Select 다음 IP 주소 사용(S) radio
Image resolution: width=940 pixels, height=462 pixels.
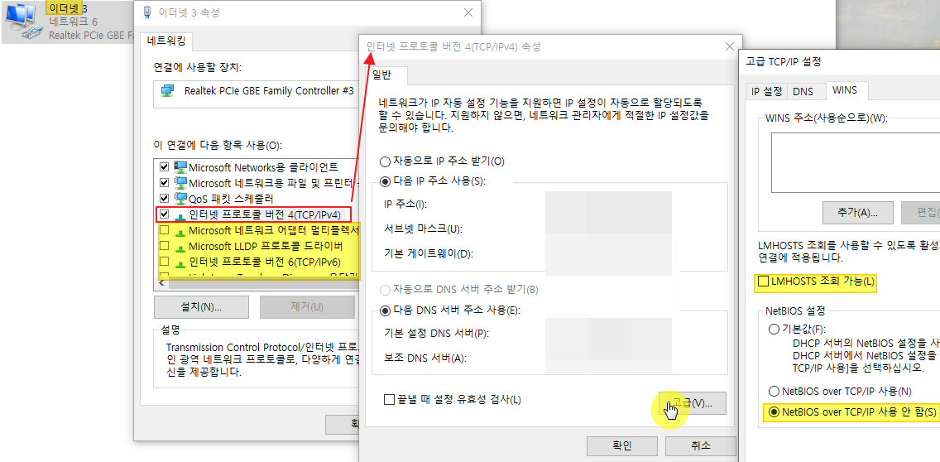[386, 180]
